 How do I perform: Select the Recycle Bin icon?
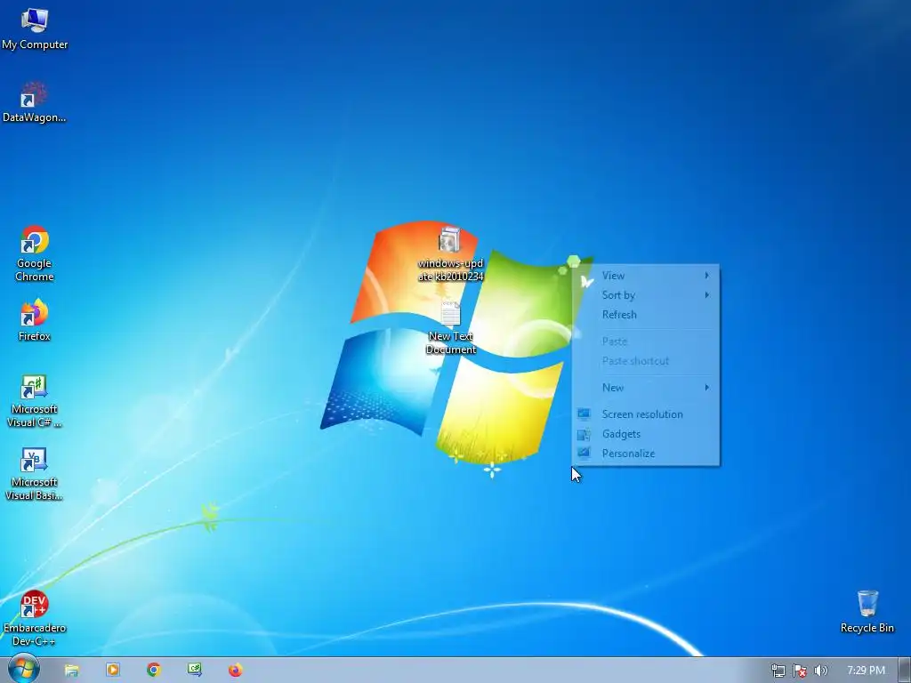(x=867, y=612)
